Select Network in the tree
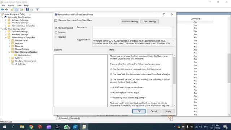Image resolution: width=231 pixels, height=130 pixels. (19, 46)
